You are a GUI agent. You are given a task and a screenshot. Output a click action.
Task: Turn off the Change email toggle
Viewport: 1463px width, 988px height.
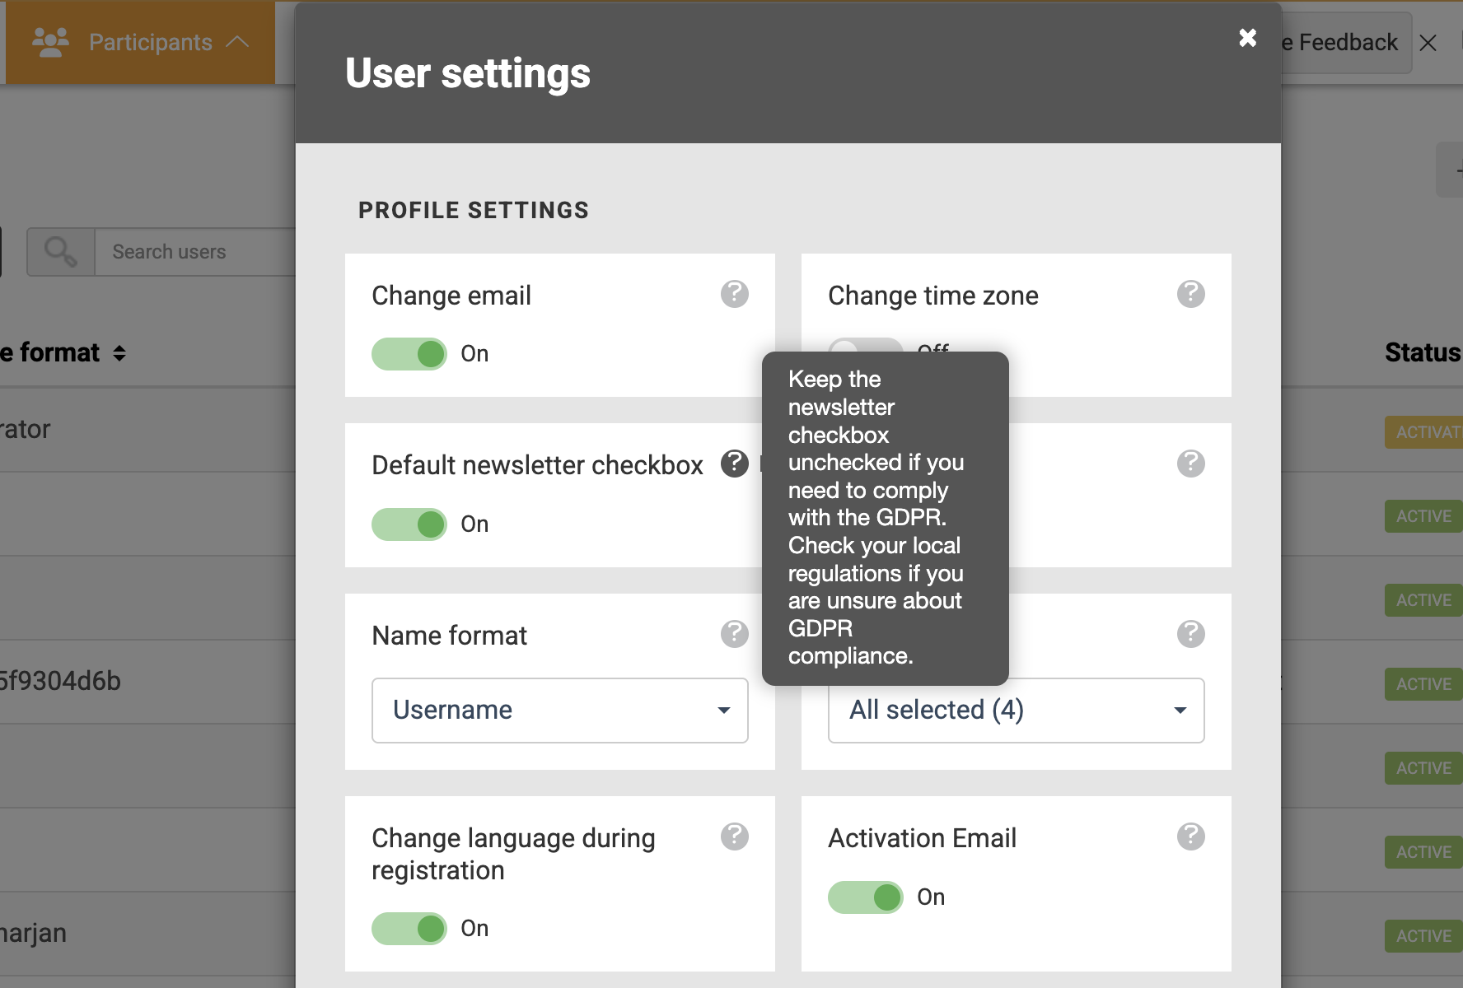tap(409, 354)
